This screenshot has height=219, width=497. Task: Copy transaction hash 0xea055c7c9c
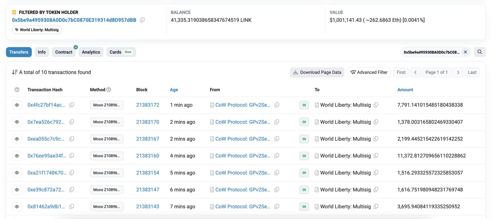click(x=72, y=139)
